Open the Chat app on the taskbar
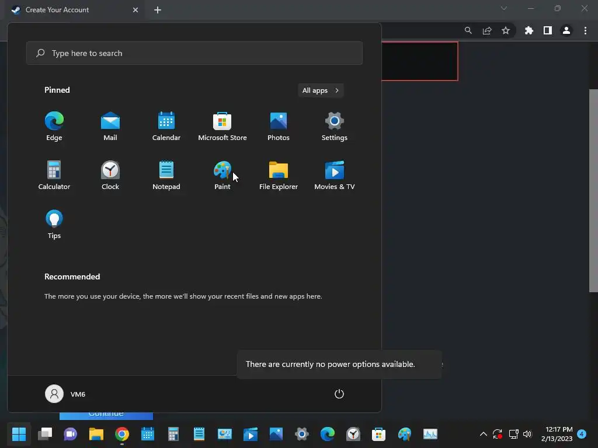598x448 pixels. point(71,434)
